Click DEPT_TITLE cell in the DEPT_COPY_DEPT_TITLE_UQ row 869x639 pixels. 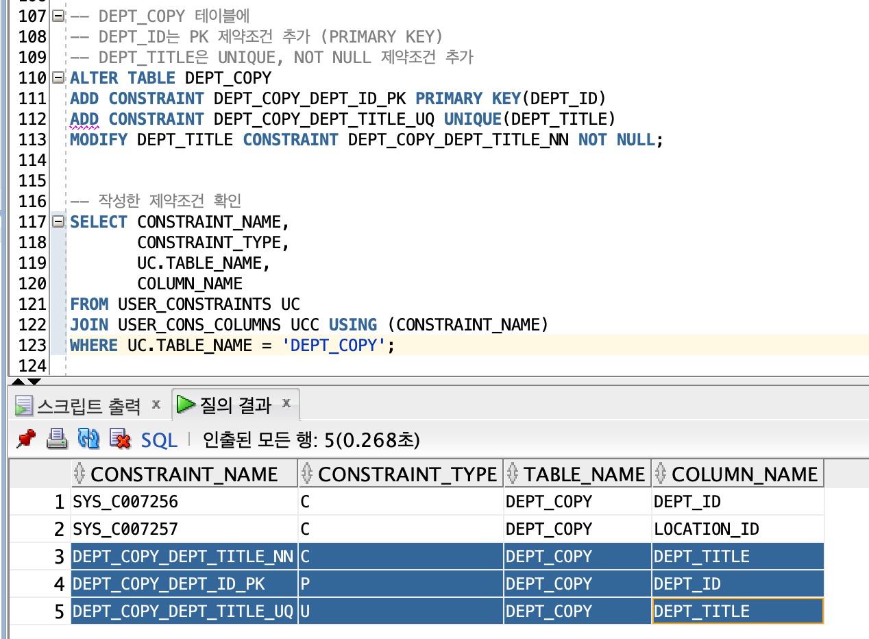tap(738, 612)
